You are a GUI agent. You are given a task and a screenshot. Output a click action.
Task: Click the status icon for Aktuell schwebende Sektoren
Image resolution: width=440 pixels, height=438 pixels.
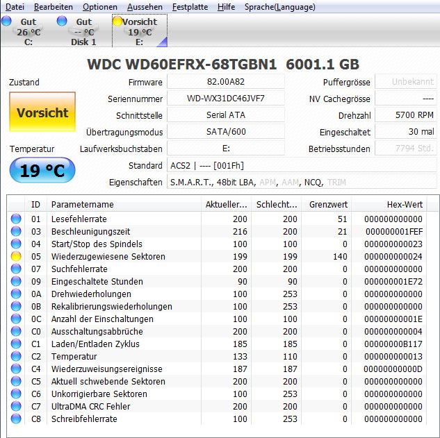pyautogui.click(x=16, y=381)
